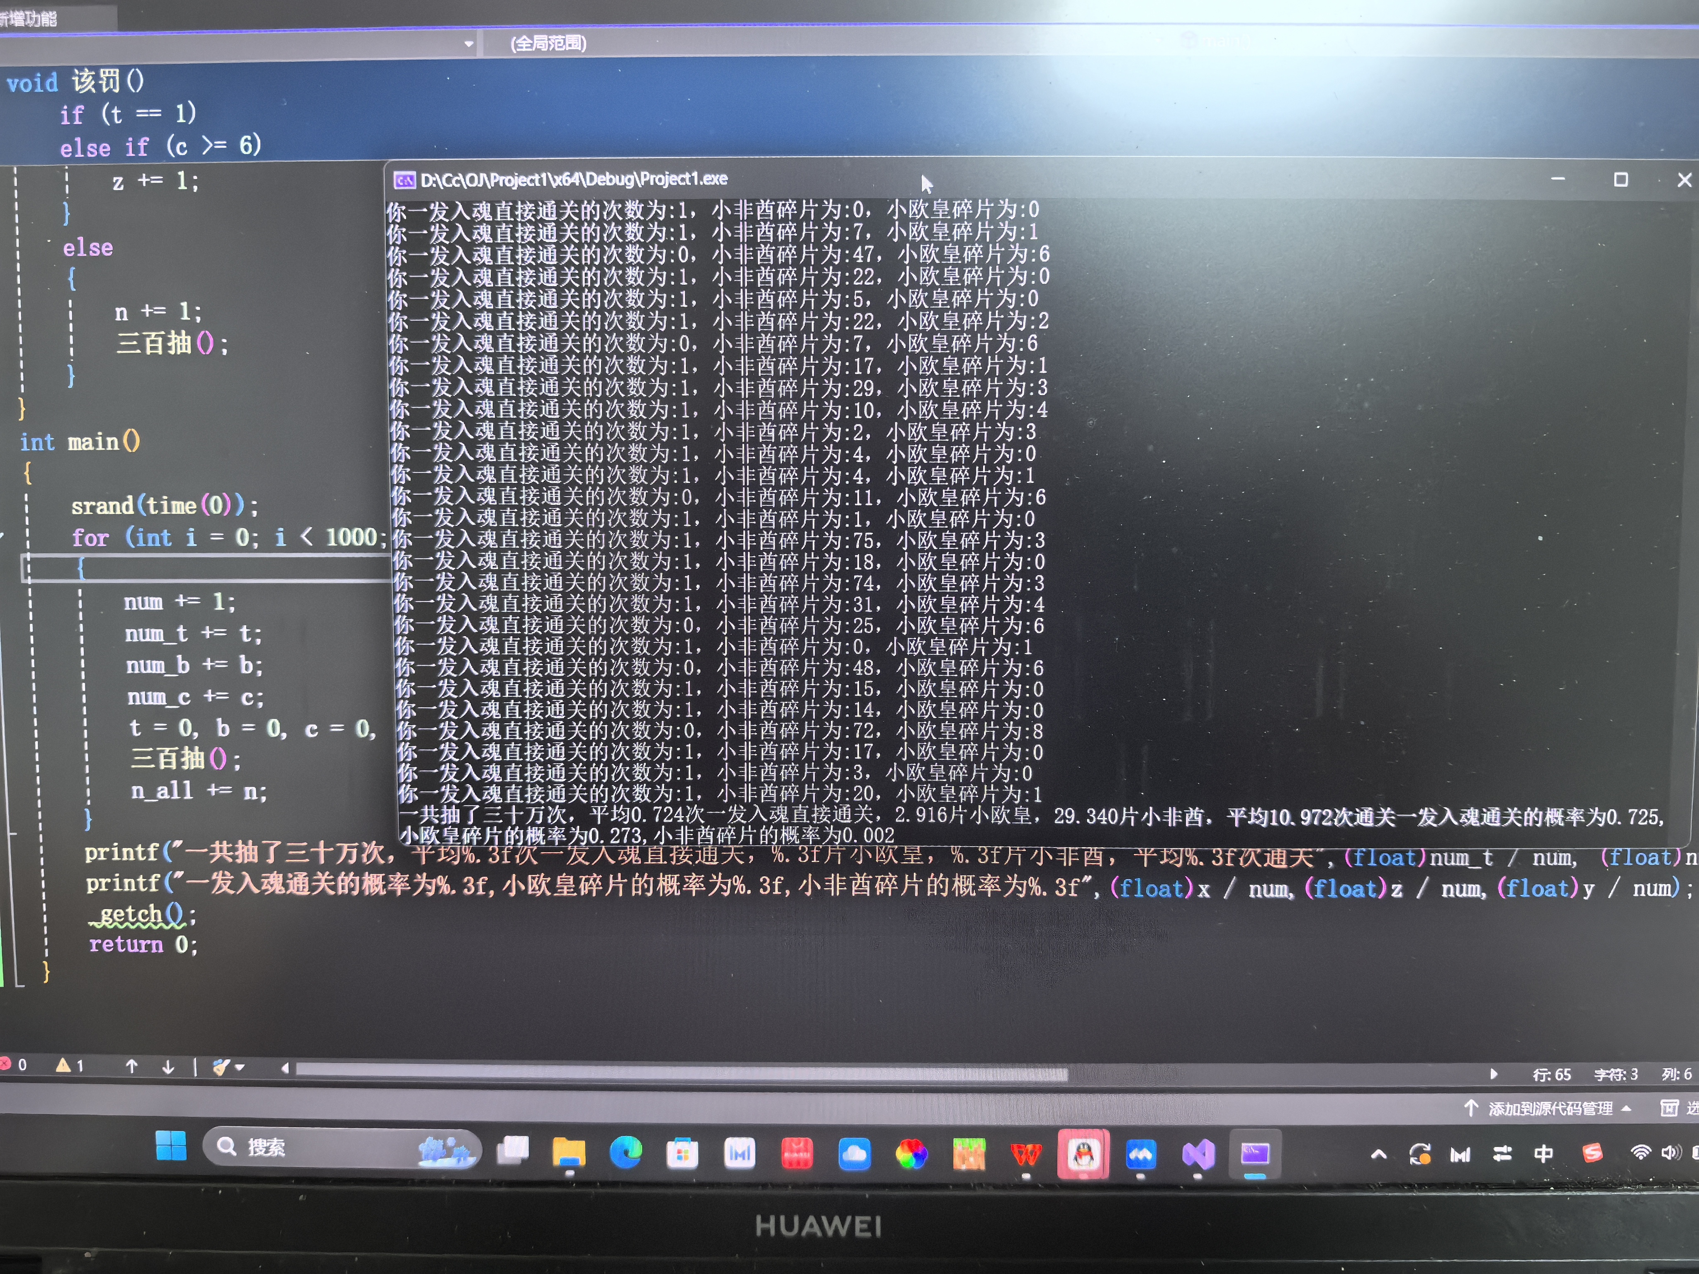
Task: Launch File Explorer from the taskbar
Action: (x=569, y=1152)
